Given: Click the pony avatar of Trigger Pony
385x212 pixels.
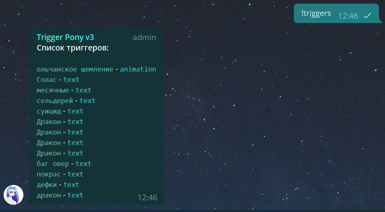Looking at the screenshot, I should coord(13,195).
